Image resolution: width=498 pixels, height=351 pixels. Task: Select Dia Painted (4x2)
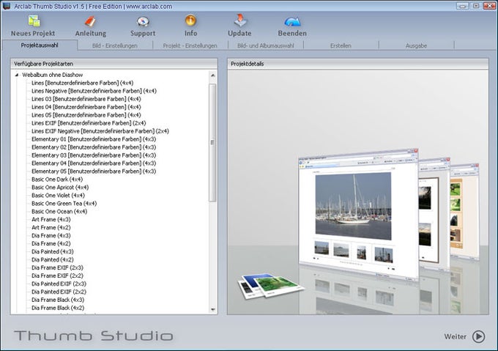(x=53, y=260)
